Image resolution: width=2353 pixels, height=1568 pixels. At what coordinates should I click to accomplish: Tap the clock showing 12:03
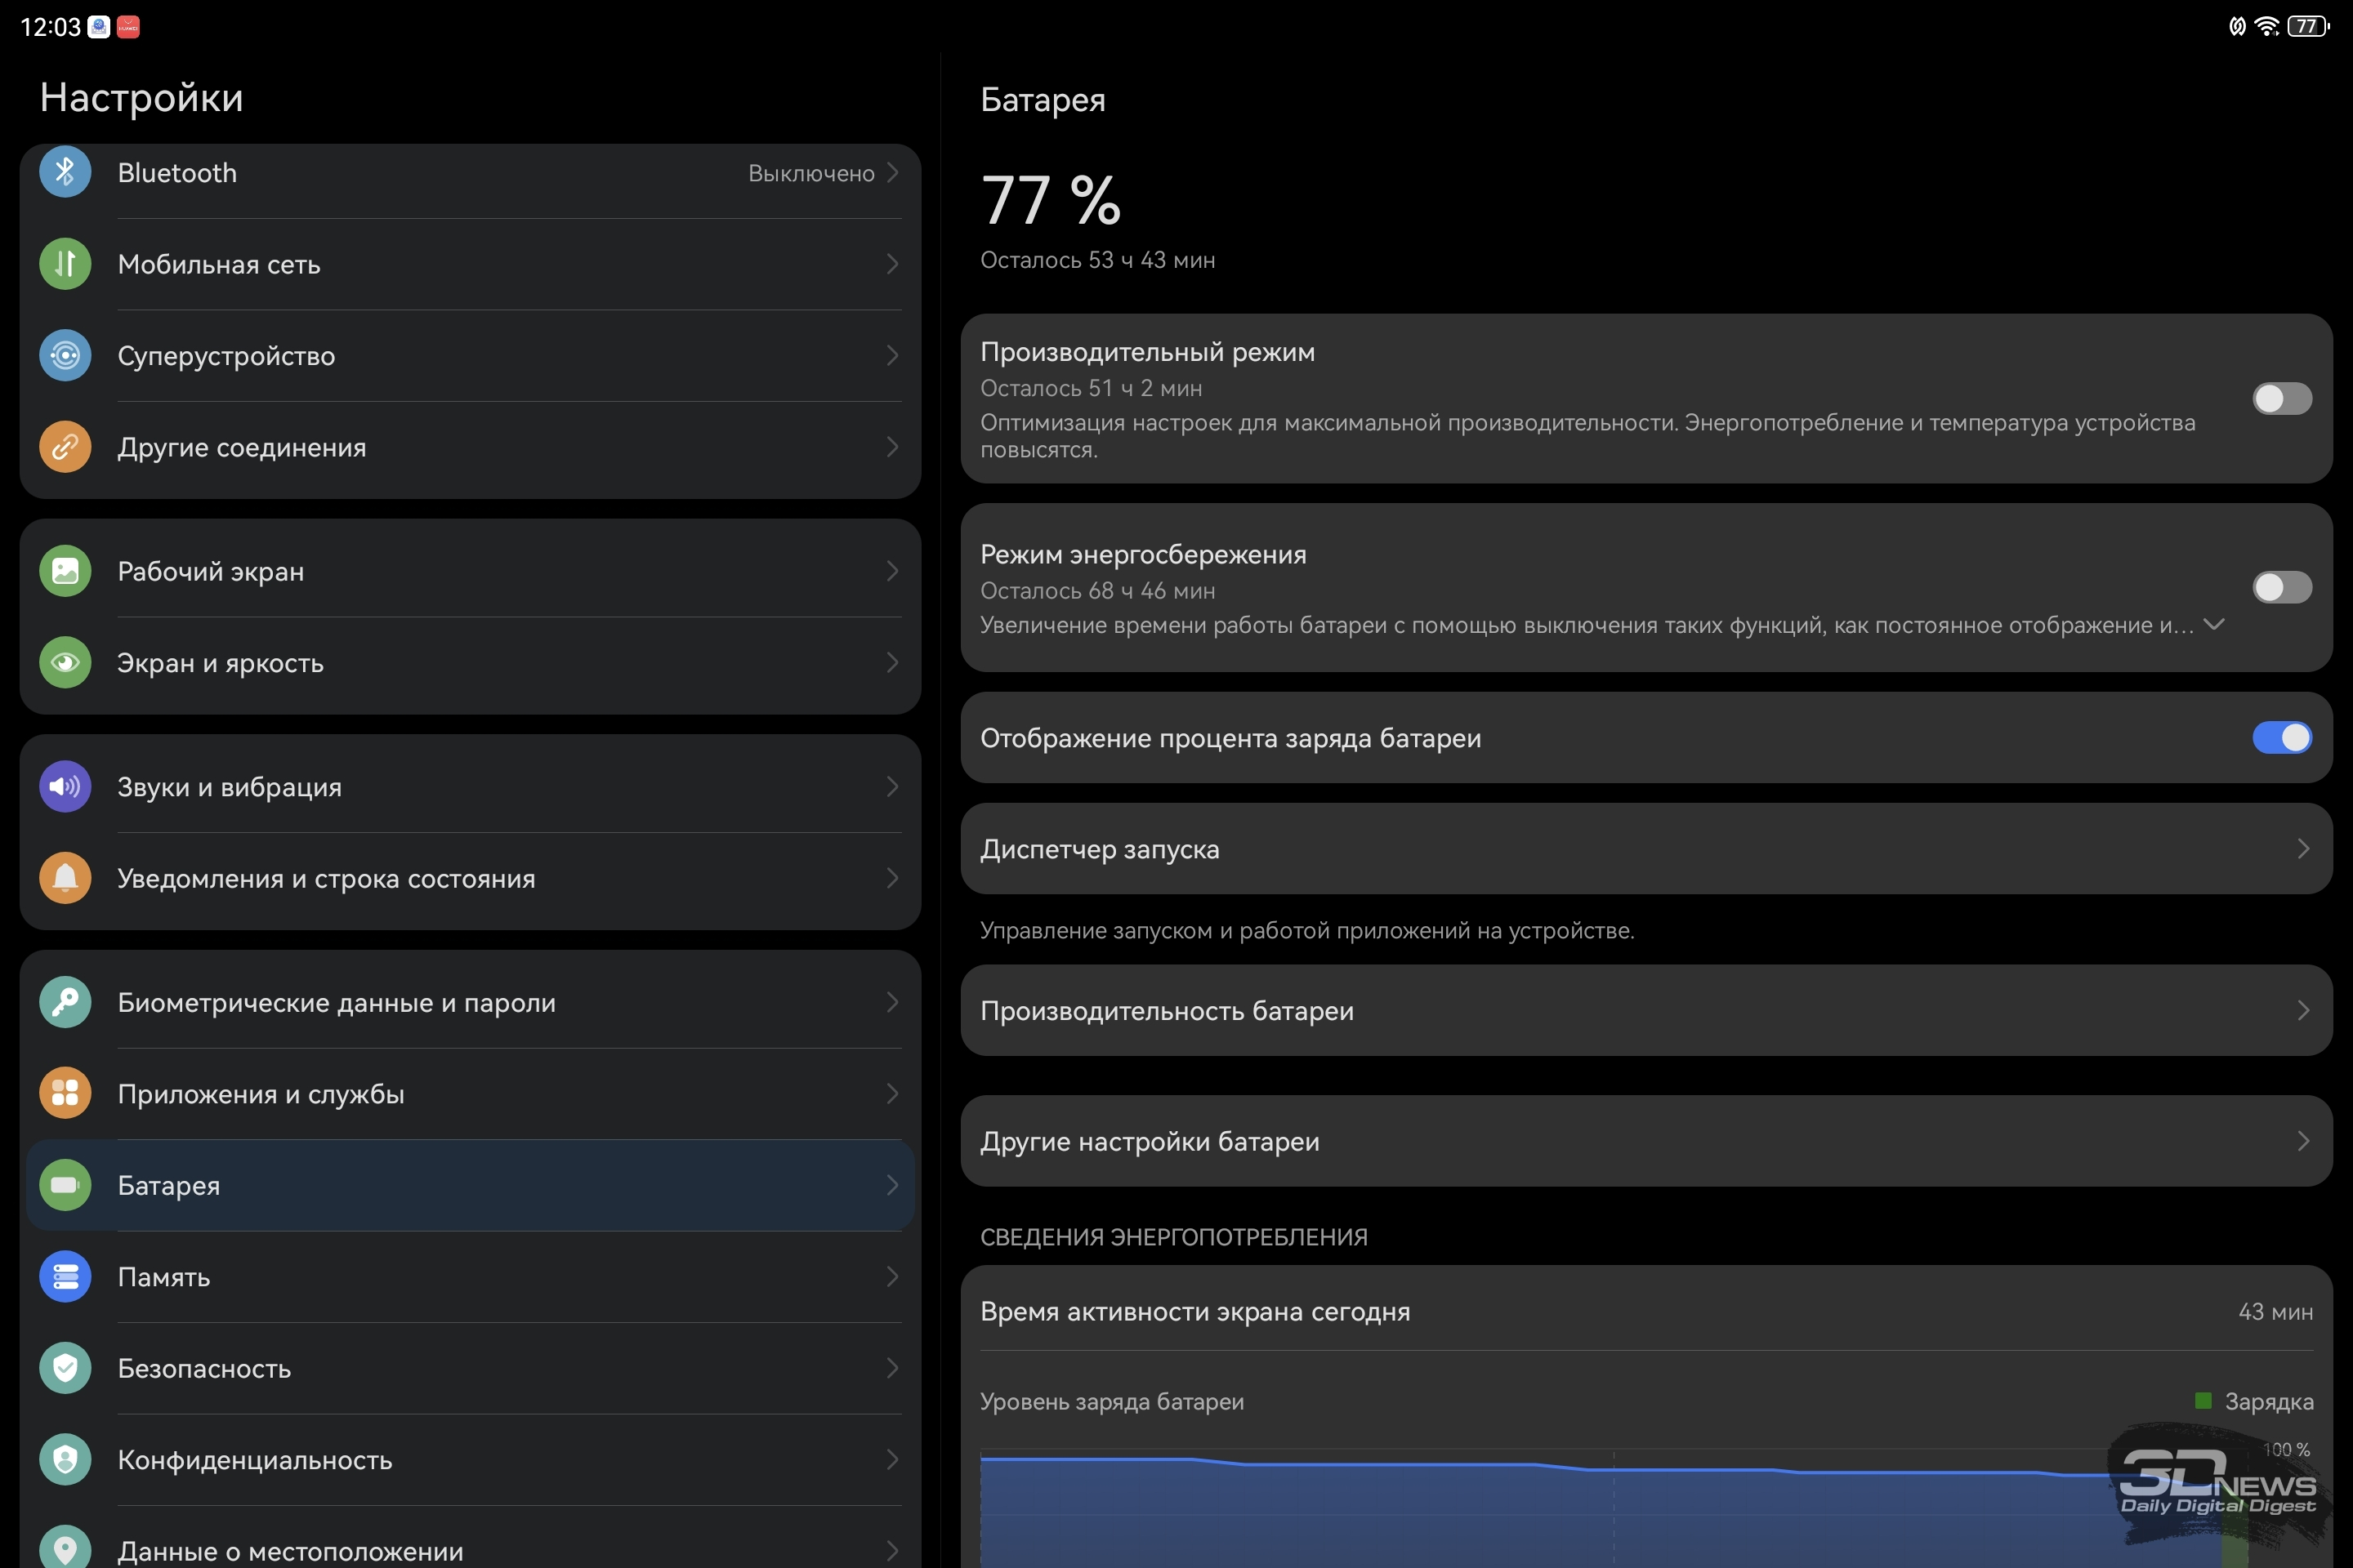pos(50,27)
